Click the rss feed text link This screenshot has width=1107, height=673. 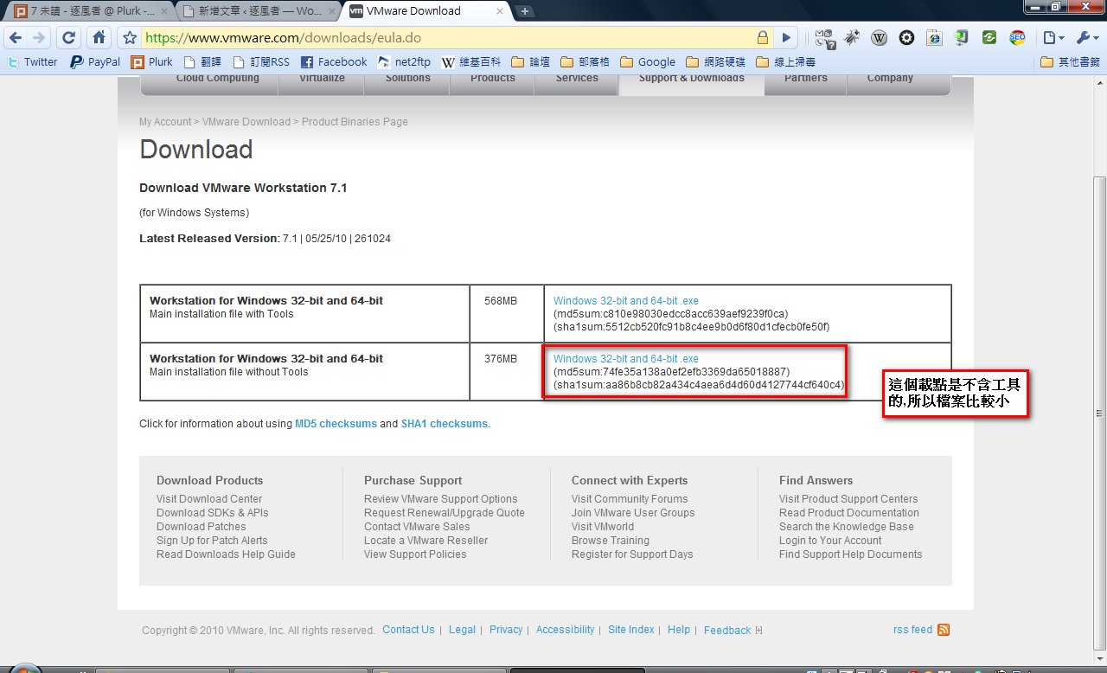913,630
